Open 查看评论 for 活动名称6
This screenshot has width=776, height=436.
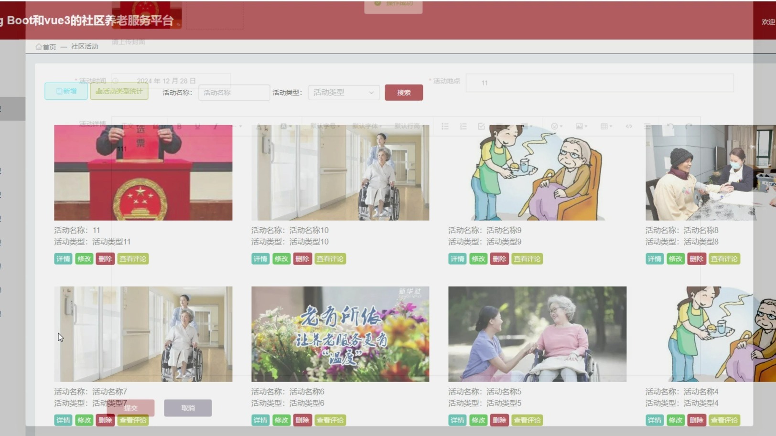330,420
